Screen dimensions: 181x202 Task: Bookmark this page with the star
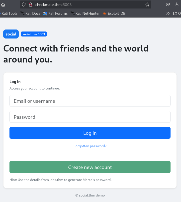147,5
